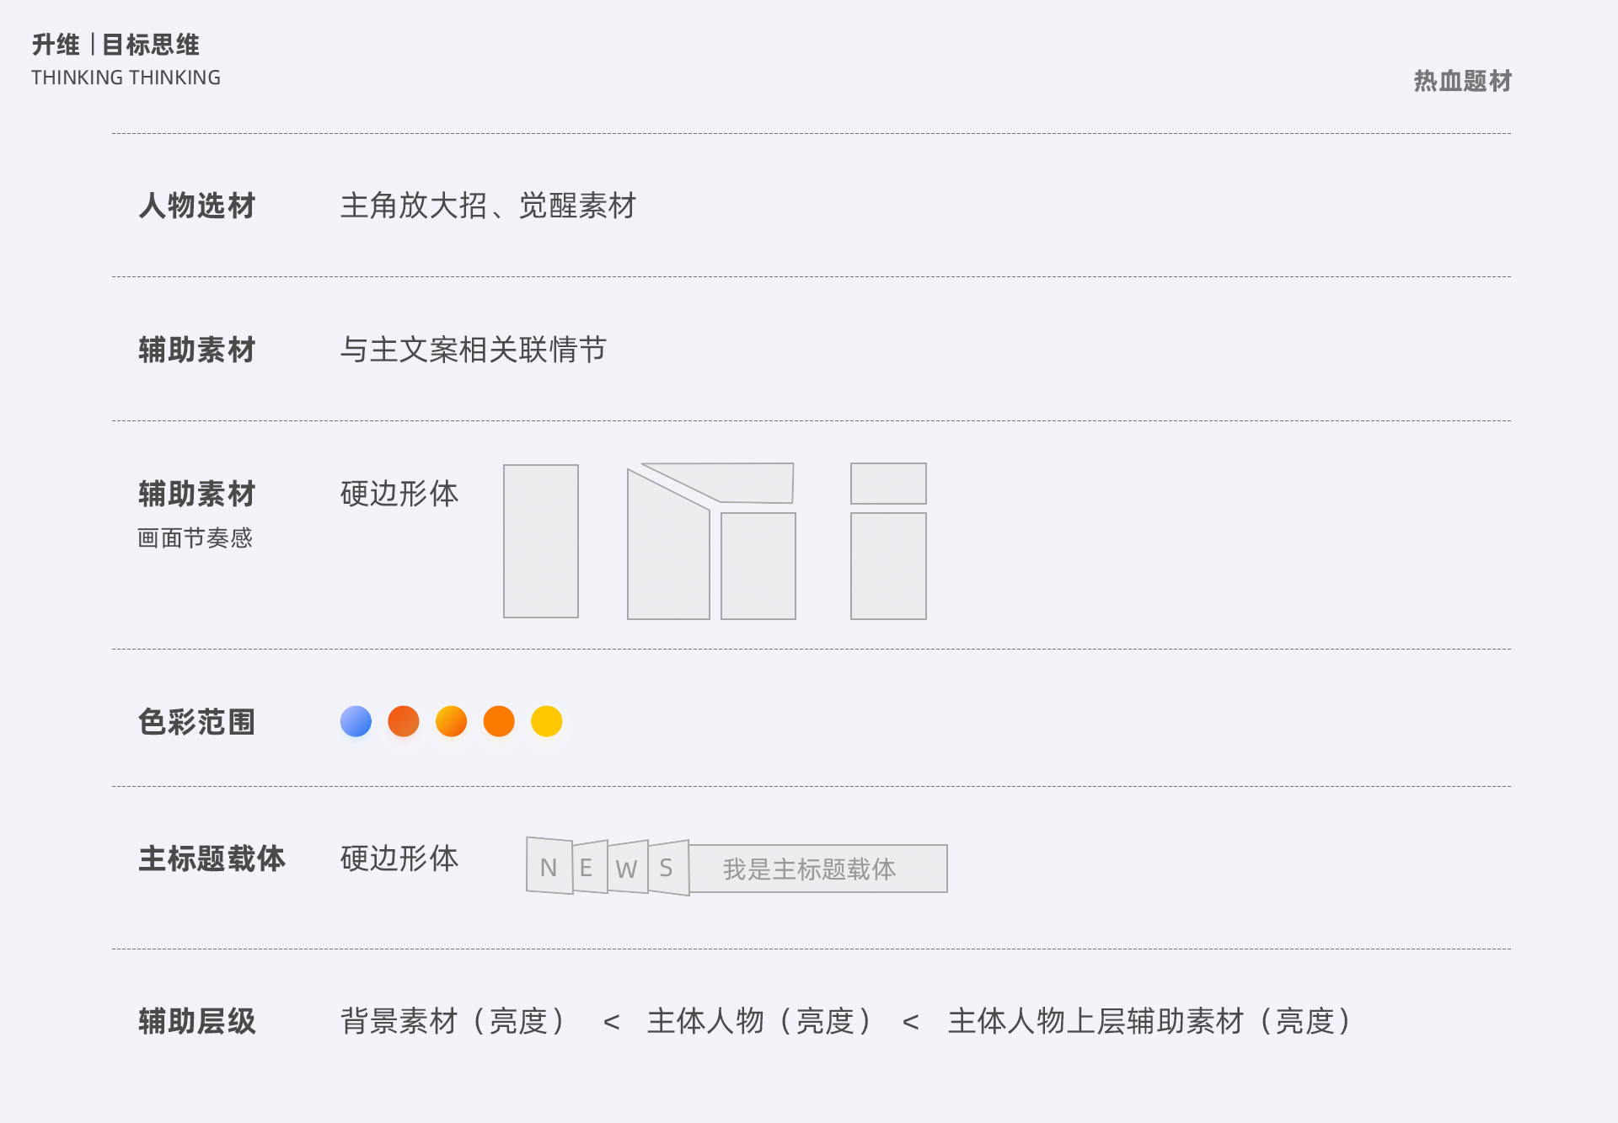Click the 热血题材 label
The width and height of the screenshot is (1618, 1123).
pyautogui.click(x=1463, y=81)
